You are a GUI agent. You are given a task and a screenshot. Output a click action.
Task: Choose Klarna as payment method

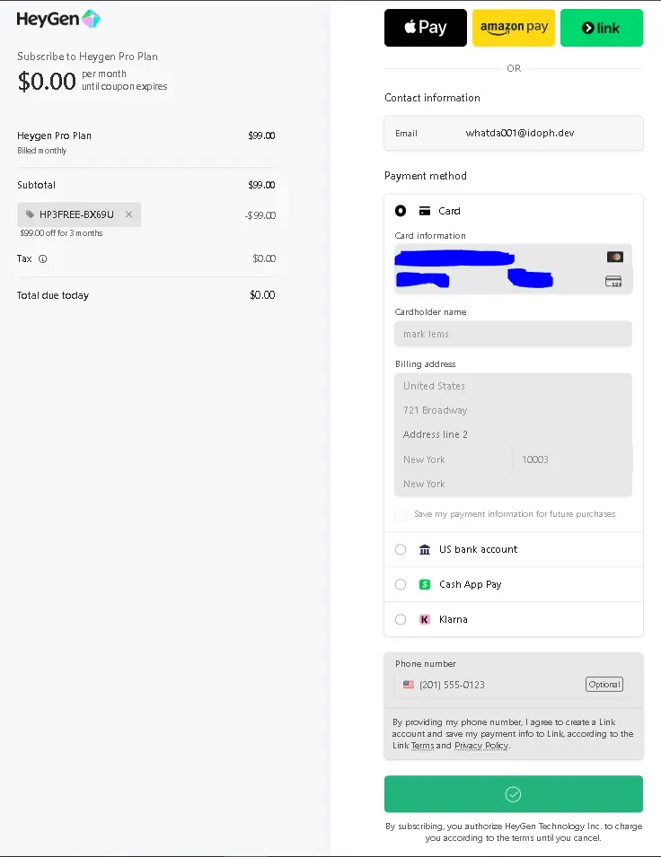tap(401, 619)
